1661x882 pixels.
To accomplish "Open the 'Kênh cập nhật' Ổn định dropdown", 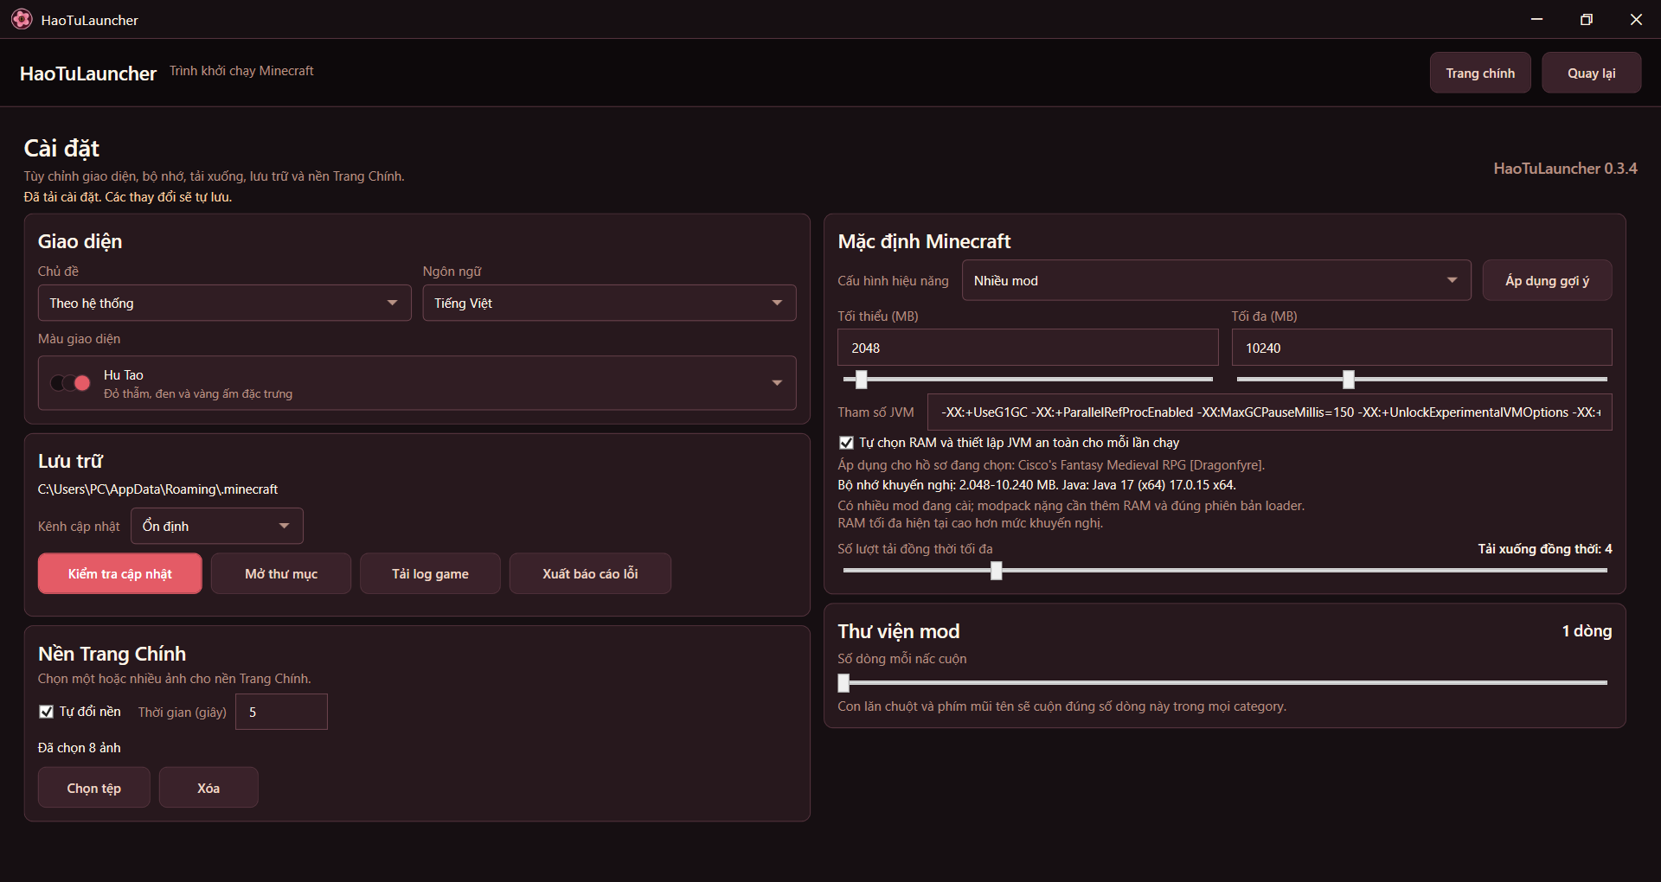I will tap(217, 526).
